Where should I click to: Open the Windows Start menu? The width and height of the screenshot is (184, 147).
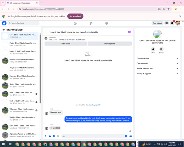[3, 144]
